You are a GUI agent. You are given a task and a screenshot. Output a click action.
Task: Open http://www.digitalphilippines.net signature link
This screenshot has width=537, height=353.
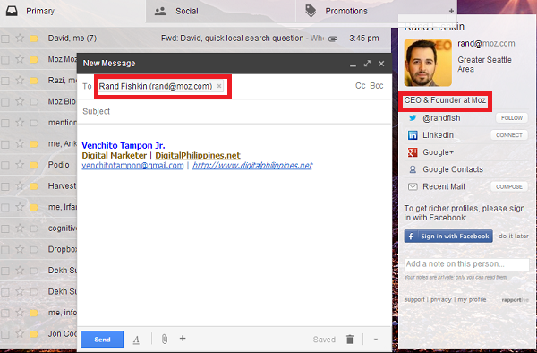tap(252, 166)
